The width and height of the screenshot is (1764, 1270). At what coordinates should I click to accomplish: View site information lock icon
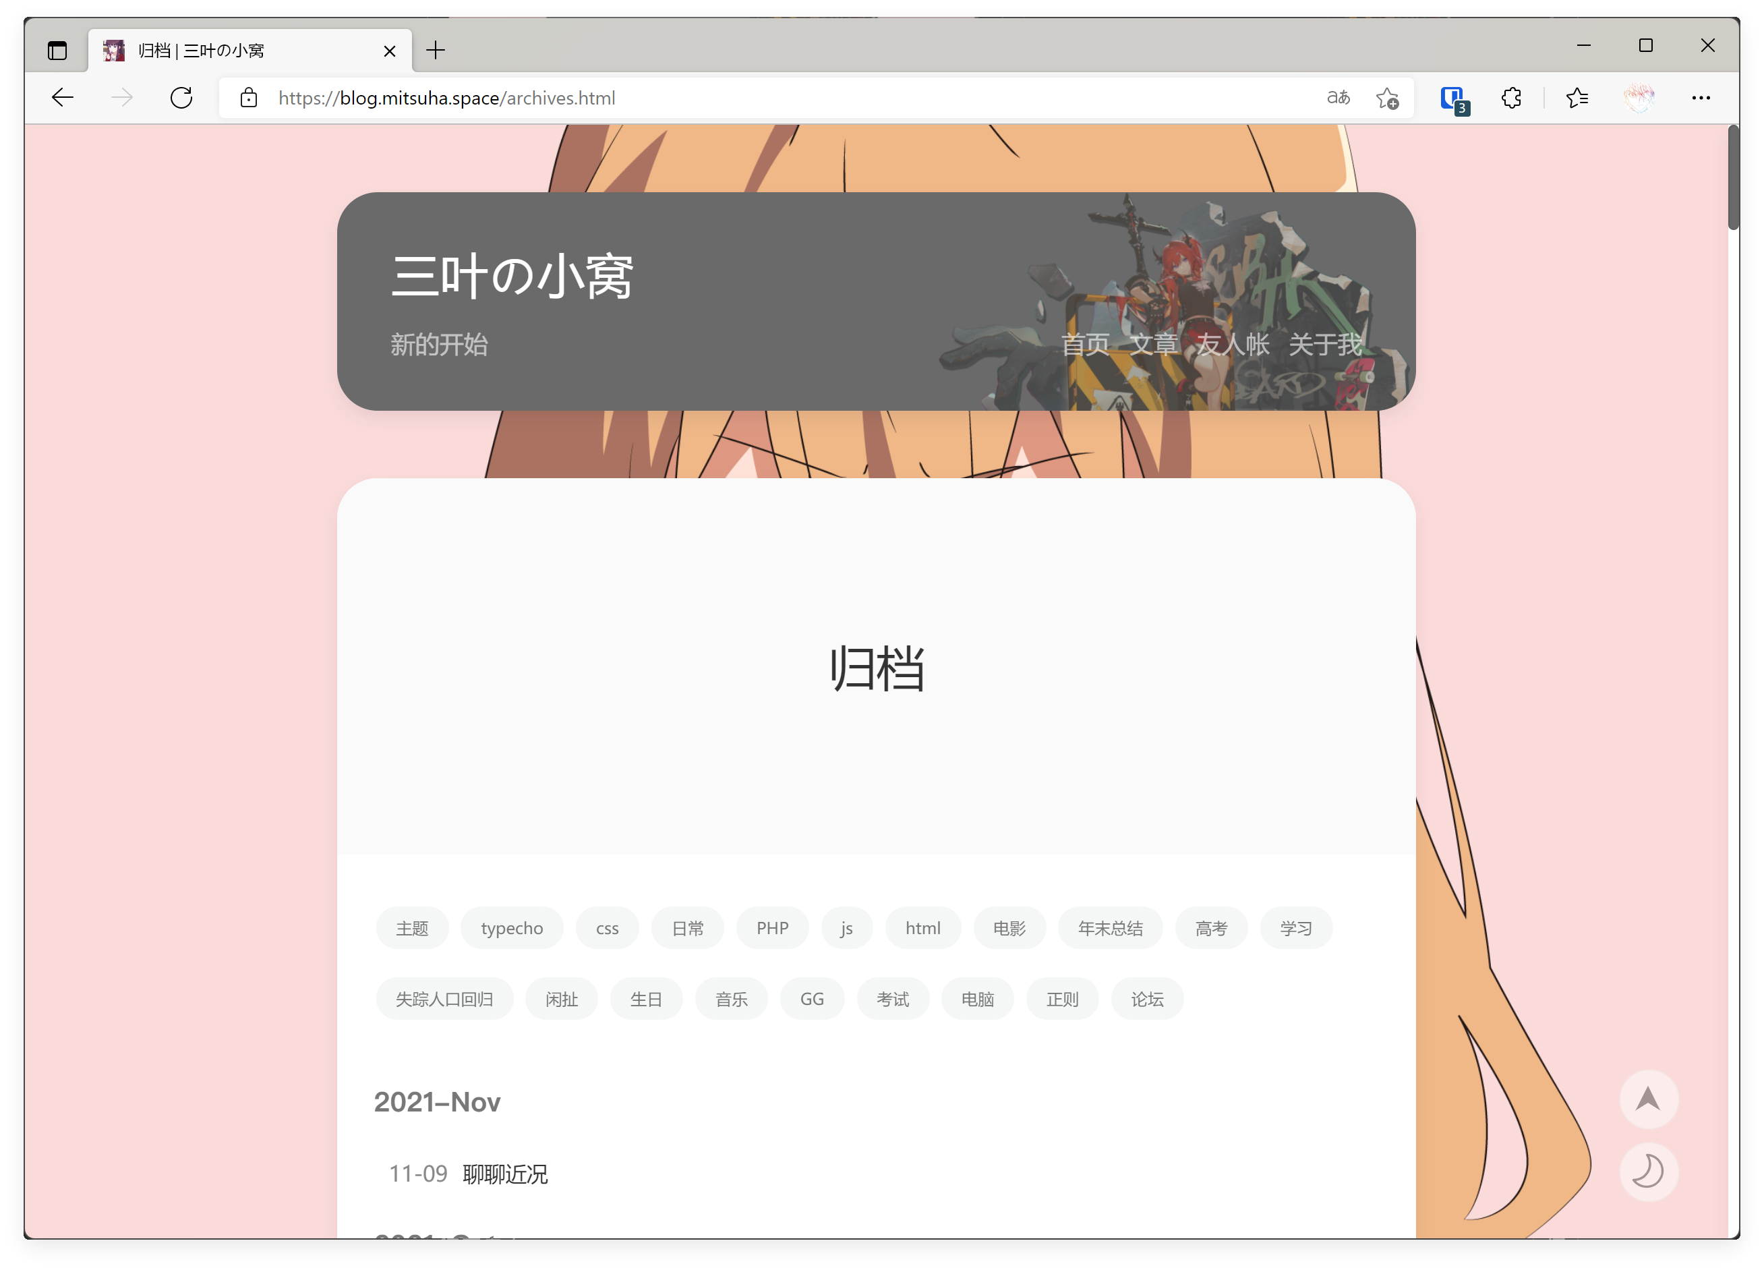(248, 98)
